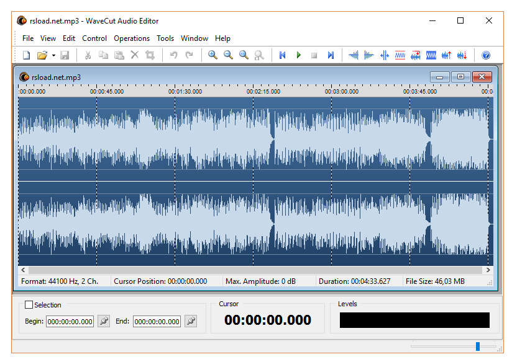Viewport: 512px width, 362px height.
Task: Play the audio file
Action: tap(298, 55)
